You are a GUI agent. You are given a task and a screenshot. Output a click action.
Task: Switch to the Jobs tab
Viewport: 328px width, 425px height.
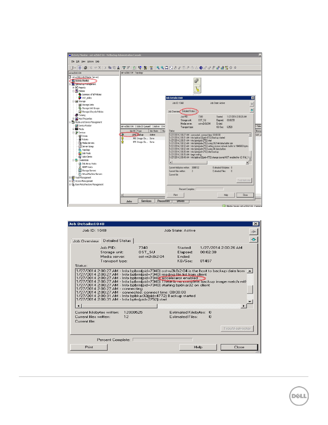coord(129,201)
